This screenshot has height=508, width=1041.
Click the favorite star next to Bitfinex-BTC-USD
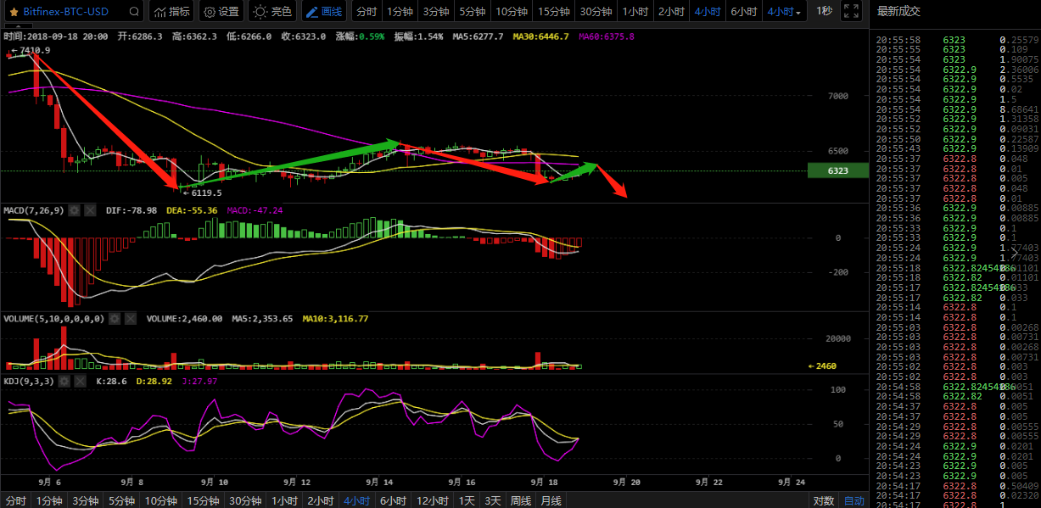(x=14, y=12)
